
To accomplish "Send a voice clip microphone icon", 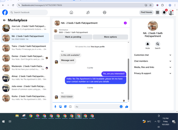I will tap(55, 106).
